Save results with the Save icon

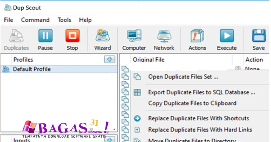point(259,36)
